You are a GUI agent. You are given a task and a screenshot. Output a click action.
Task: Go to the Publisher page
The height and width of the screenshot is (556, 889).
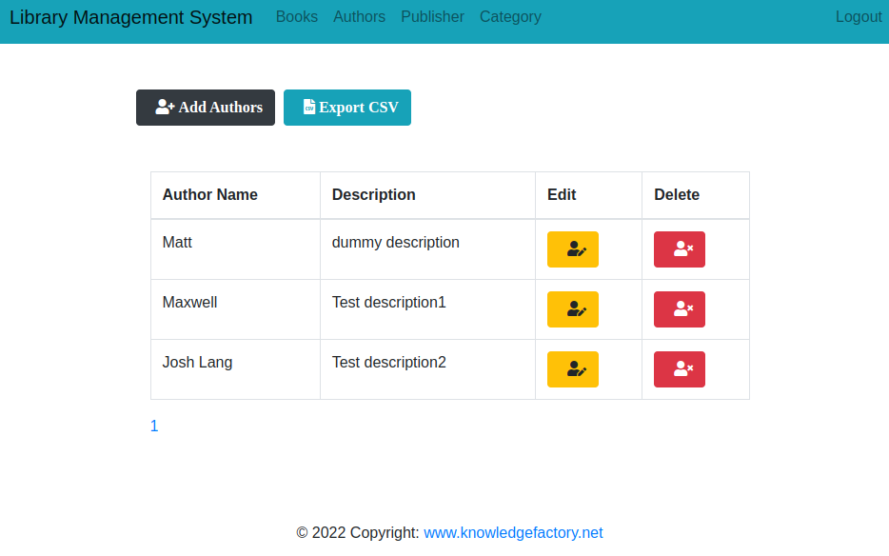click(x=432, y=17)
